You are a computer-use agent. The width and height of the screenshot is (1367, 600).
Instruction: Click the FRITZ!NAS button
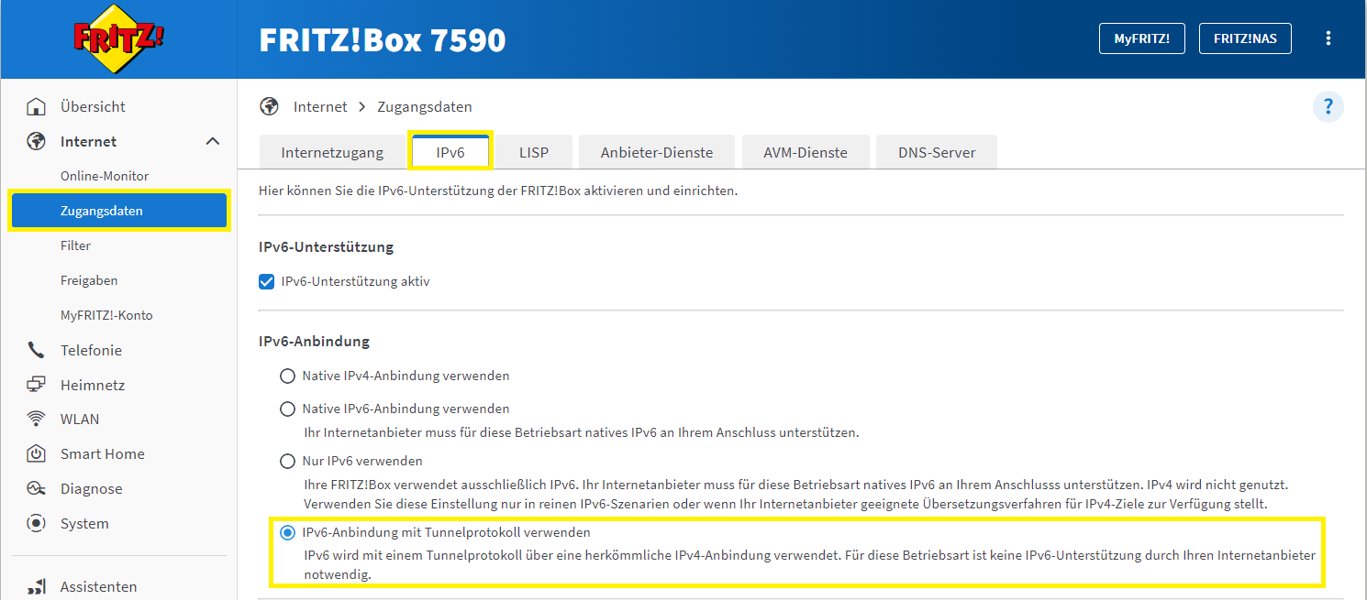click(x=1245, y=38)
